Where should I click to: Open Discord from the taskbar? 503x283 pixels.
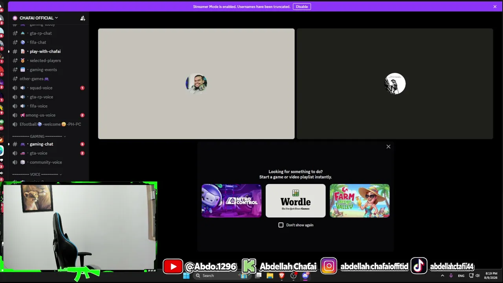coord(305,276)
